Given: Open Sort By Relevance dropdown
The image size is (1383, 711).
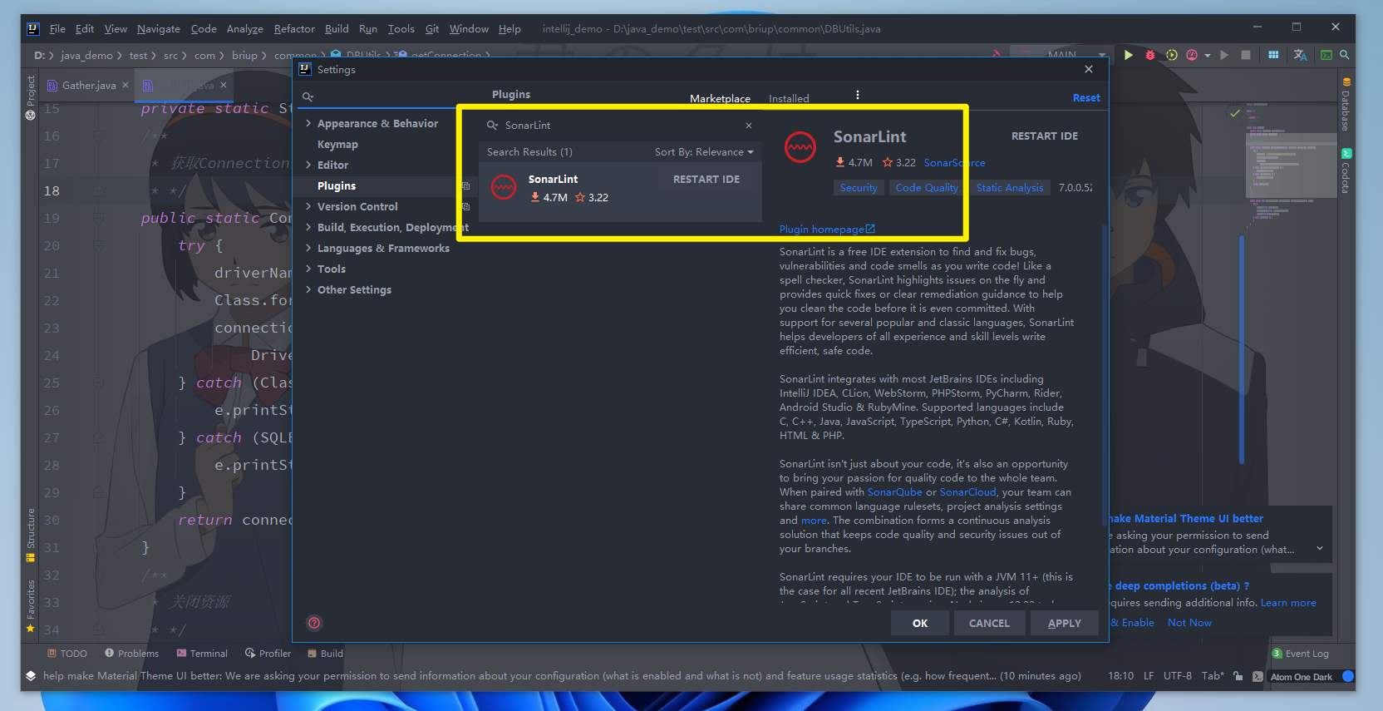Looking at the screenshot, I should click(704, 152).
